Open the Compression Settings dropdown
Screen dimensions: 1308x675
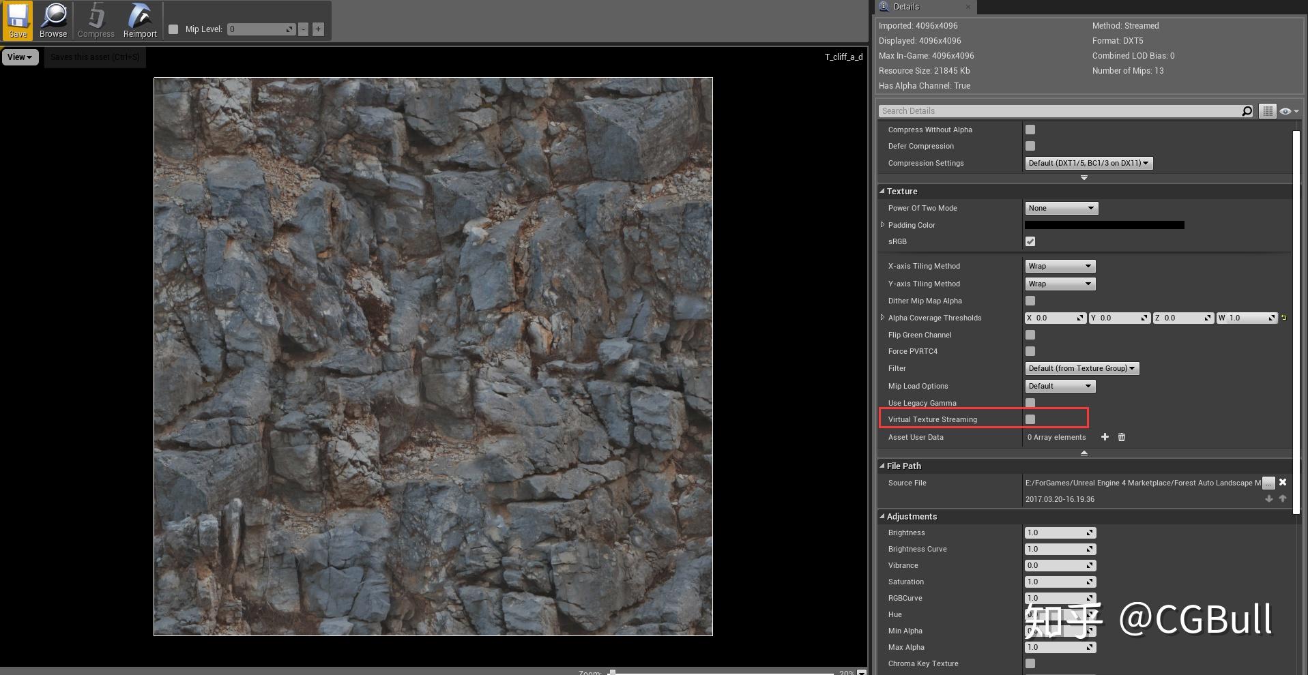(1088, 163)
